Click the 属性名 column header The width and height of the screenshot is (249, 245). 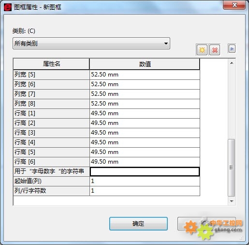click(x=51, y=64)
